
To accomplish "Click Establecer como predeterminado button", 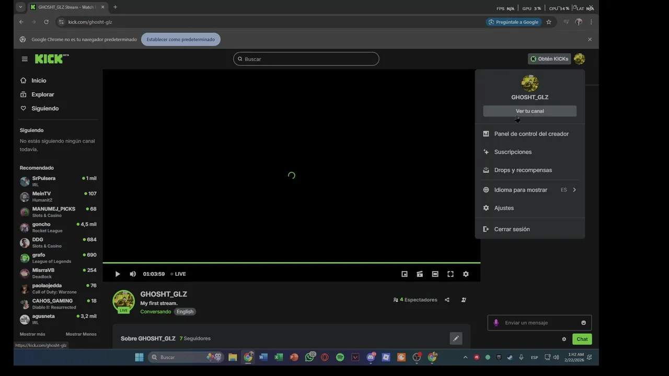I will tap(181, 39).
